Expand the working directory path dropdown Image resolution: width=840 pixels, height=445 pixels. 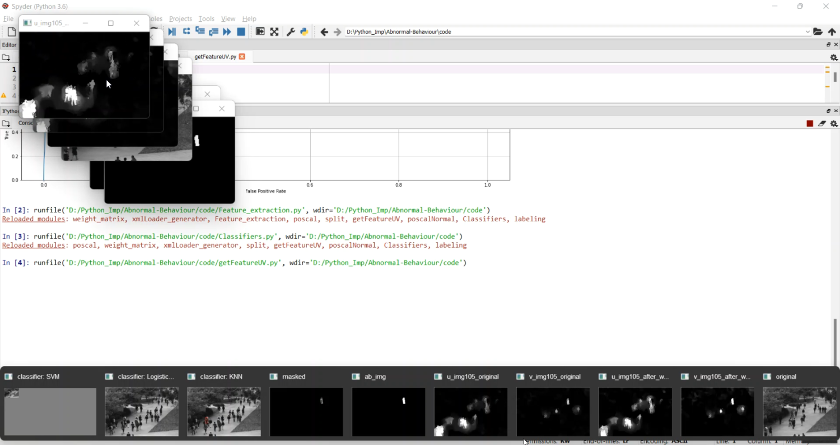(808, 32)
